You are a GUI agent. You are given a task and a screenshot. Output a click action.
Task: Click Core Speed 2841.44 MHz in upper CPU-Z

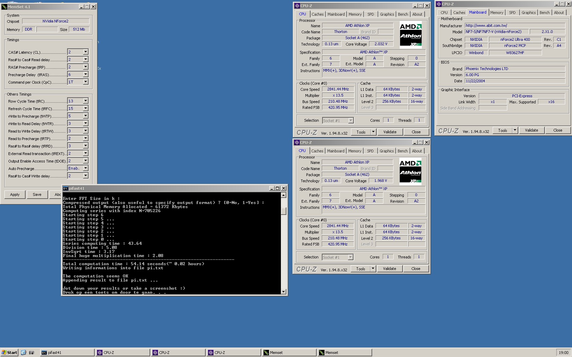click(x=338, y=89)
